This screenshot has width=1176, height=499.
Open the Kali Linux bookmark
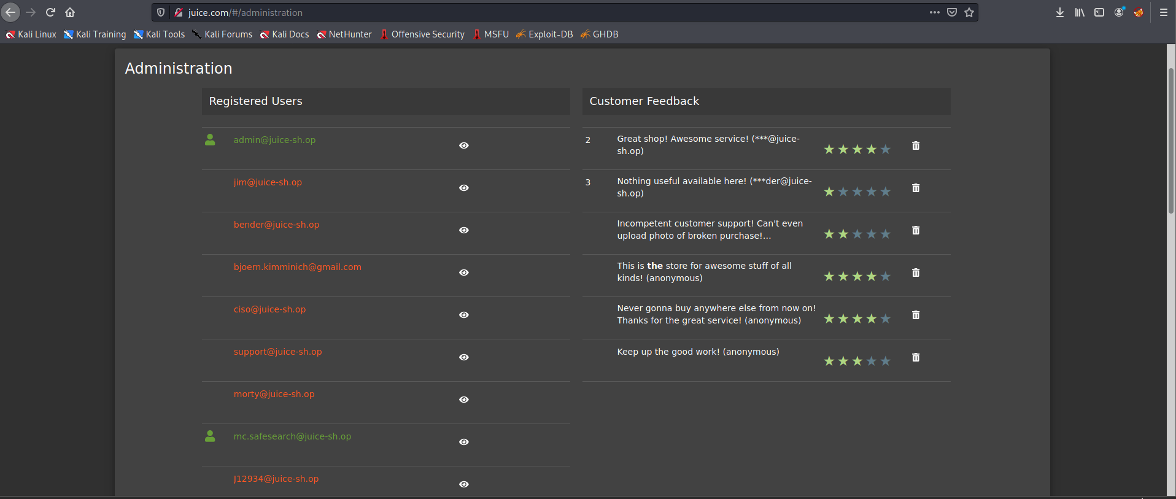click(x=31, y=34)
